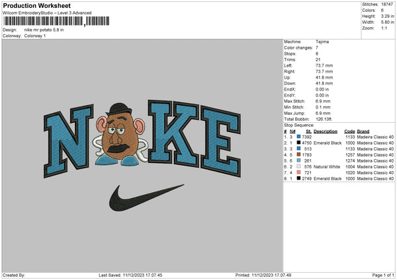Click code 1020 in row 7

[x=350, y=172]
